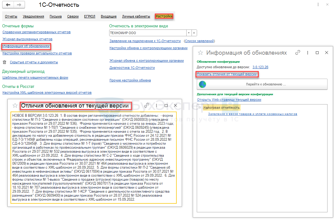Maximize the Информация об обновлениях window

pos(317,53)
